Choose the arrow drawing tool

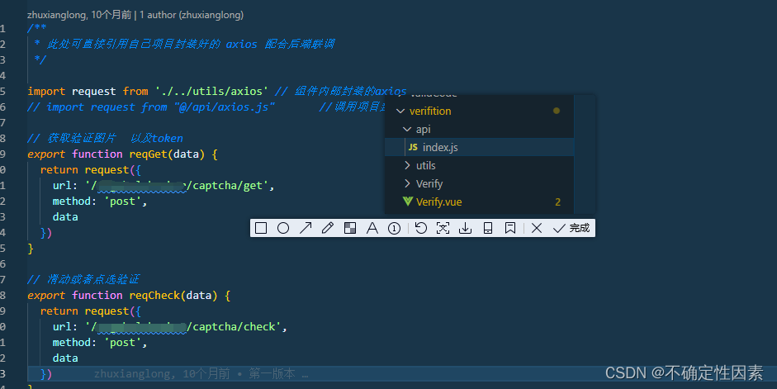(306, 228)
